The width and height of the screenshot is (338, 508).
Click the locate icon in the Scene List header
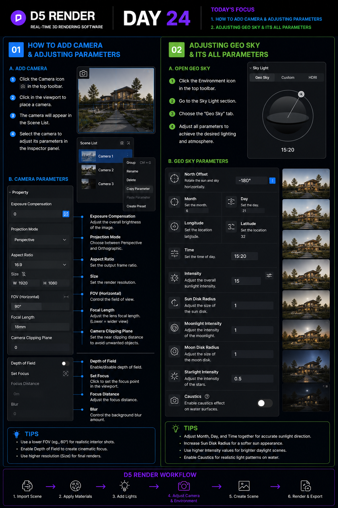point(122,143)
